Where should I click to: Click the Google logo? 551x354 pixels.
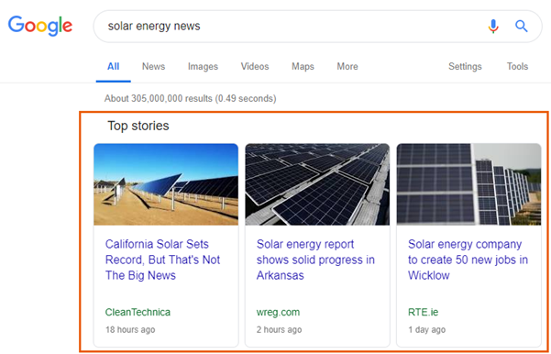[40, 26]
